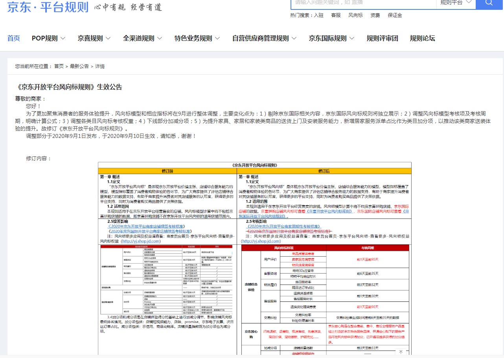Viewport: 504px width, 358px height.
Task: Open the 京东·平台规则 logo link
Action: click(x=48, y=7)
